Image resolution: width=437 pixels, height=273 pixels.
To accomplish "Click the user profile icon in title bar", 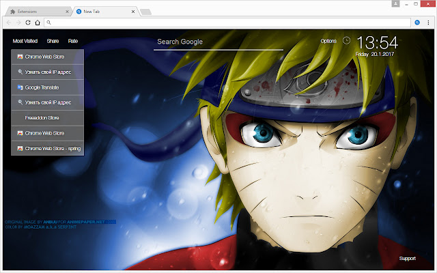I will click(x=395, y=3).
